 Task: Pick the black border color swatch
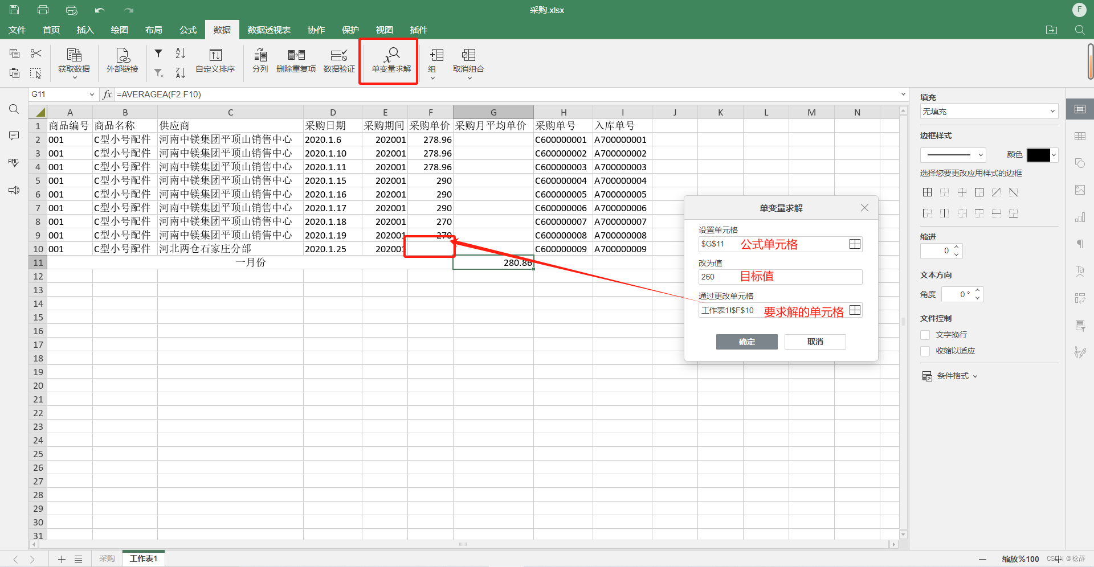[1038, 155]
